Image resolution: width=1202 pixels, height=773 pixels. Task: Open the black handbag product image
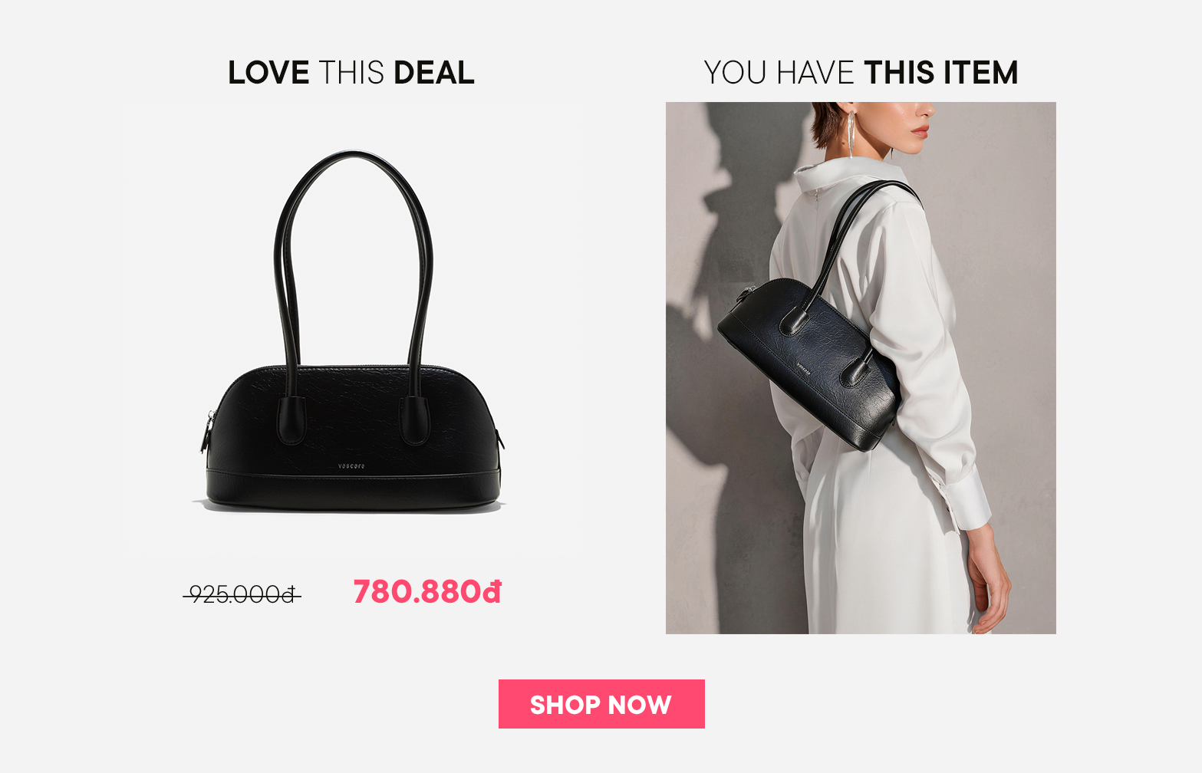pyautogui.click(x=351, y=331)
